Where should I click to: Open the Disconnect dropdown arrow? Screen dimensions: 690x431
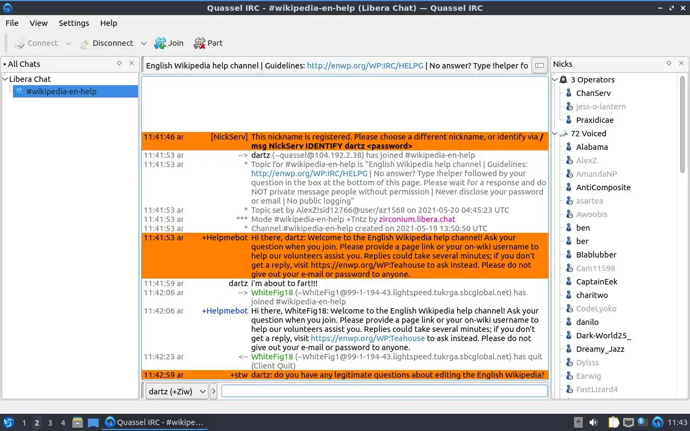pos(143,43)
